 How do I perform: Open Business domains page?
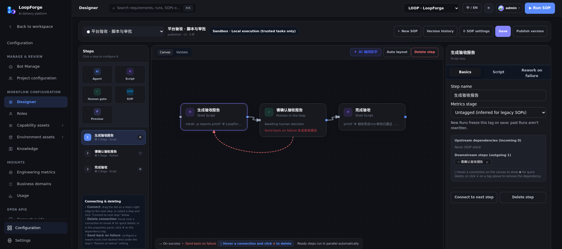point(36,184)
